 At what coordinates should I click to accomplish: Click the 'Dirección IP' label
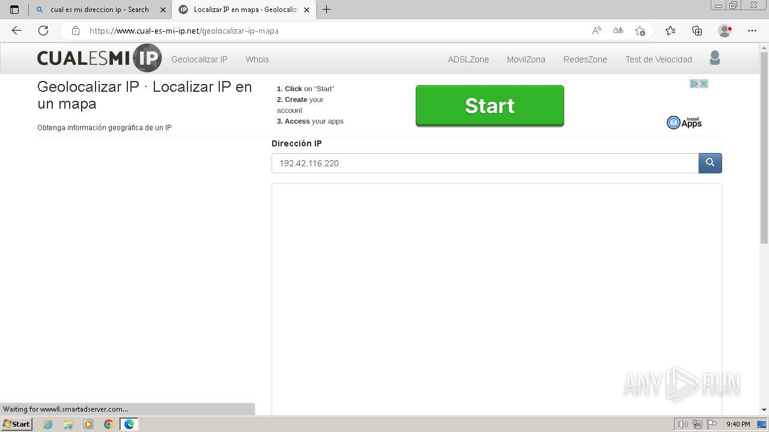[x=297, y=143]
